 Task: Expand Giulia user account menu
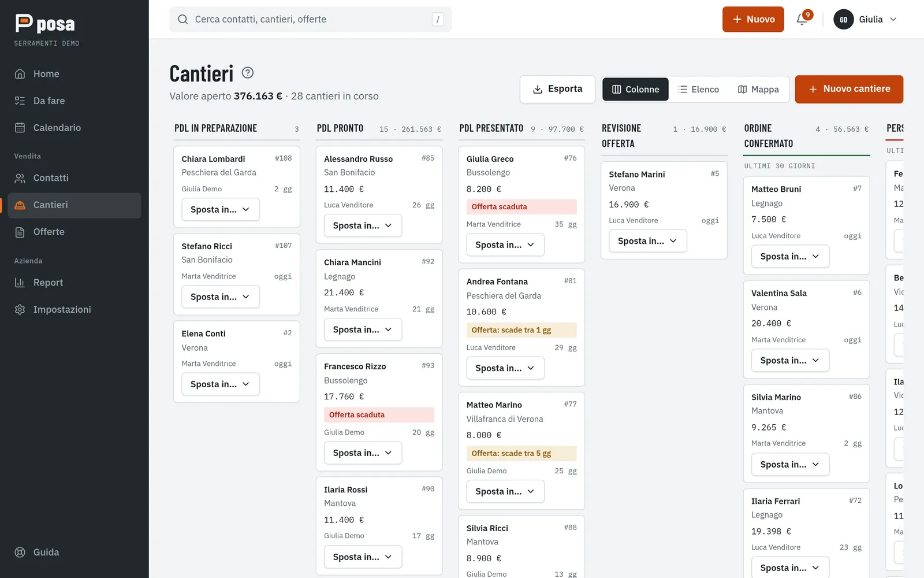(865, 19)
